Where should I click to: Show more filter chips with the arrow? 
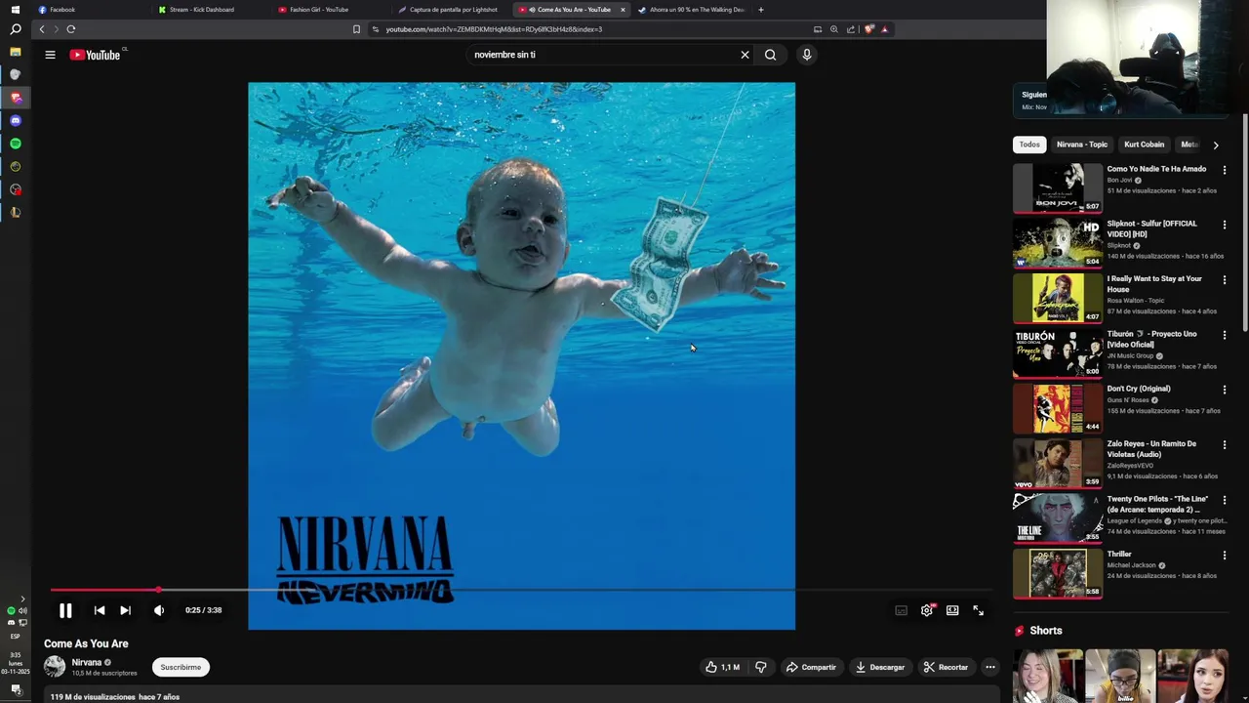pos(1215,145)
